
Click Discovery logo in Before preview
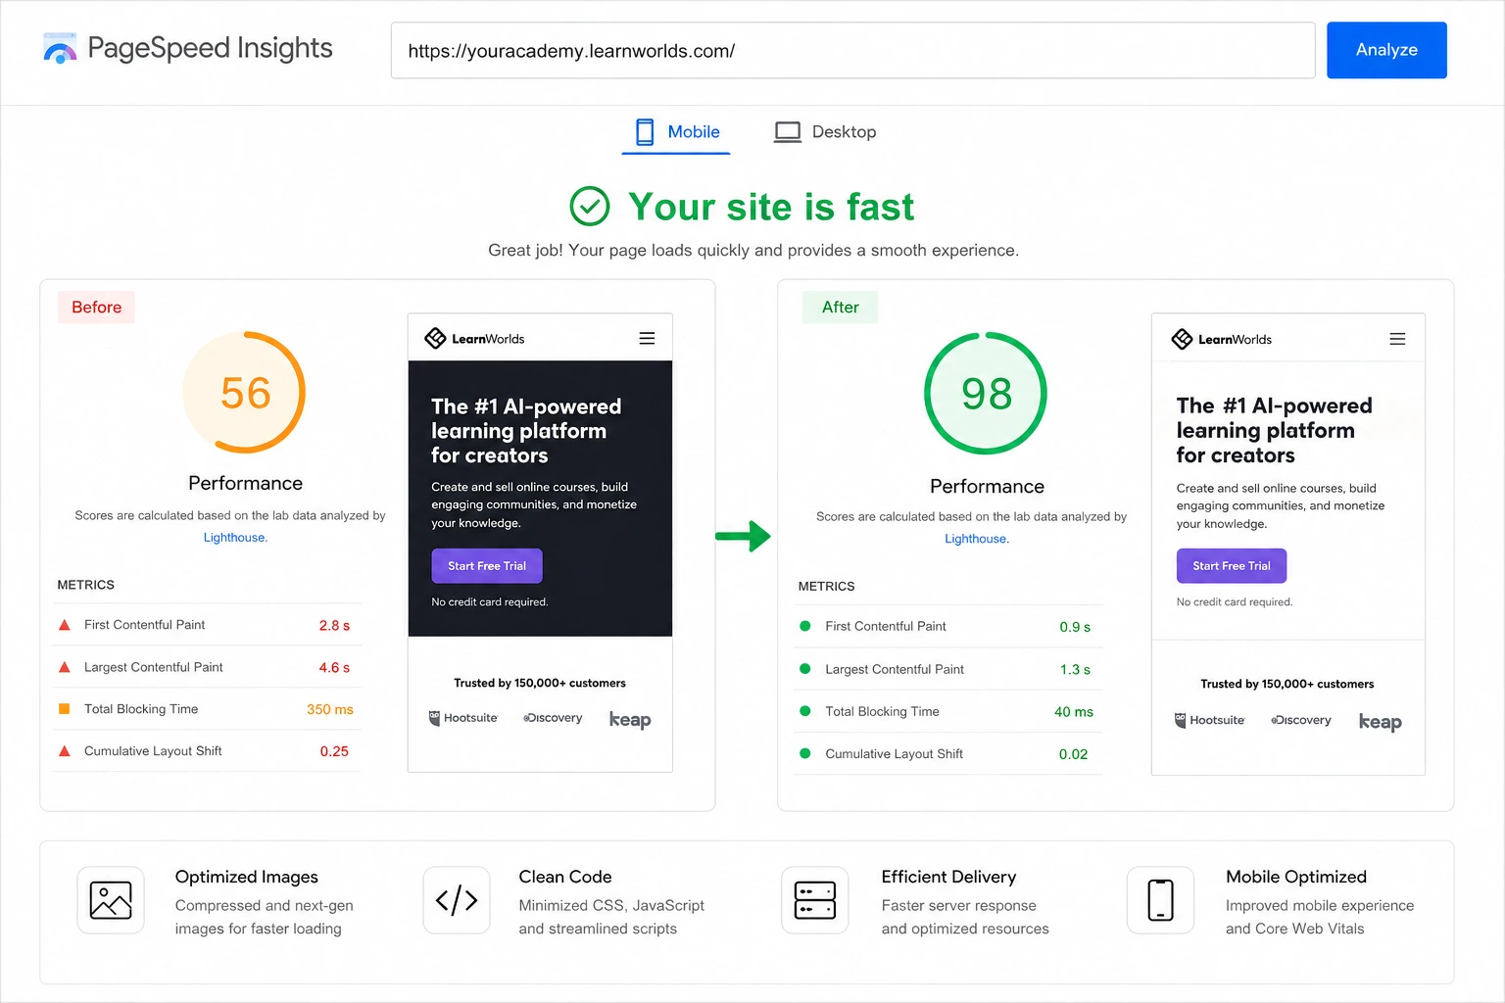553,718
